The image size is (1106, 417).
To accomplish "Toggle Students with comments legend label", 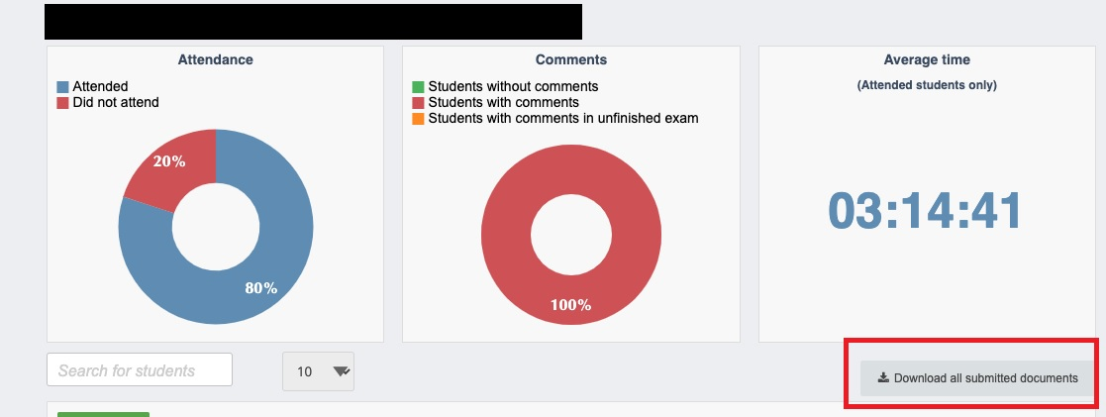I will pos(504,103).
